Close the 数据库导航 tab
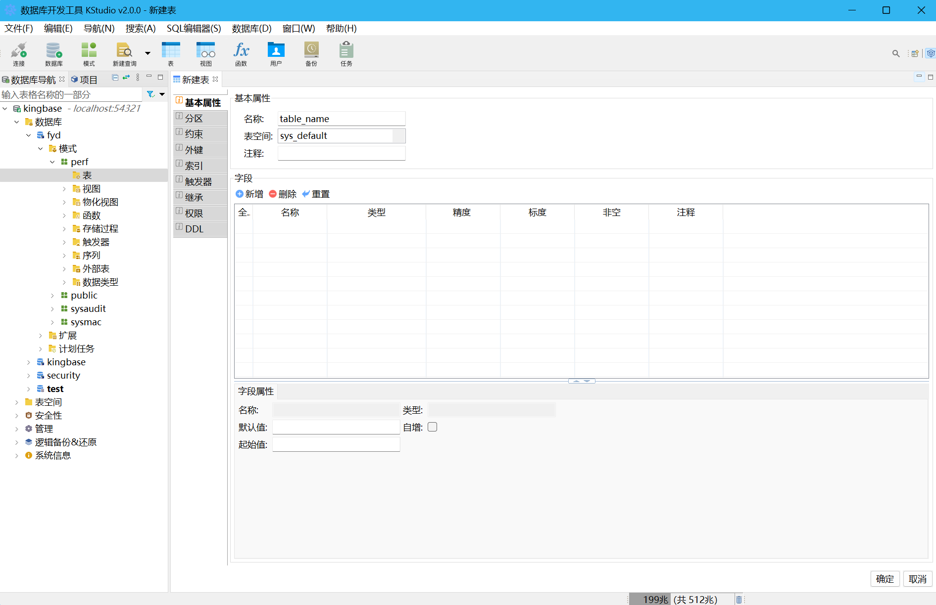 click(62, 79)
